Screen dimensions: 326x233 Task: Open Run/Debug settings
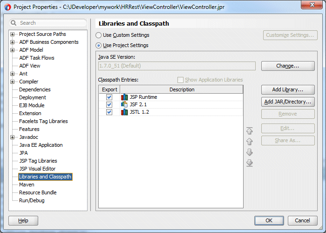click(32, 200)
